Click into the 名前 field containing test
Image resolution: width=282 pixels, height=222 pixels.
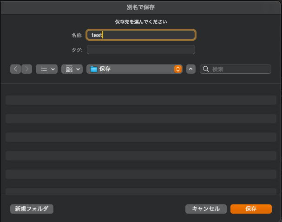pos(141,35)
